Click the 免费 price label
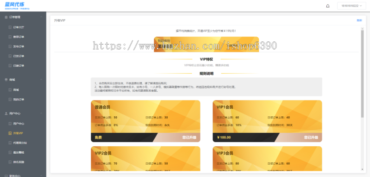The width and height of the screenshot is (370, 177). point(98,138)
